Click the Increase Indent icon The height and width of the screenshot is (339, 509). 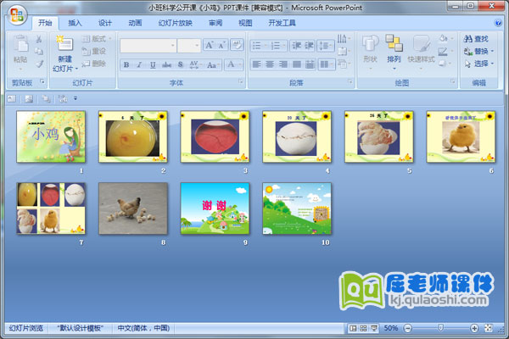tap(309, 46)
